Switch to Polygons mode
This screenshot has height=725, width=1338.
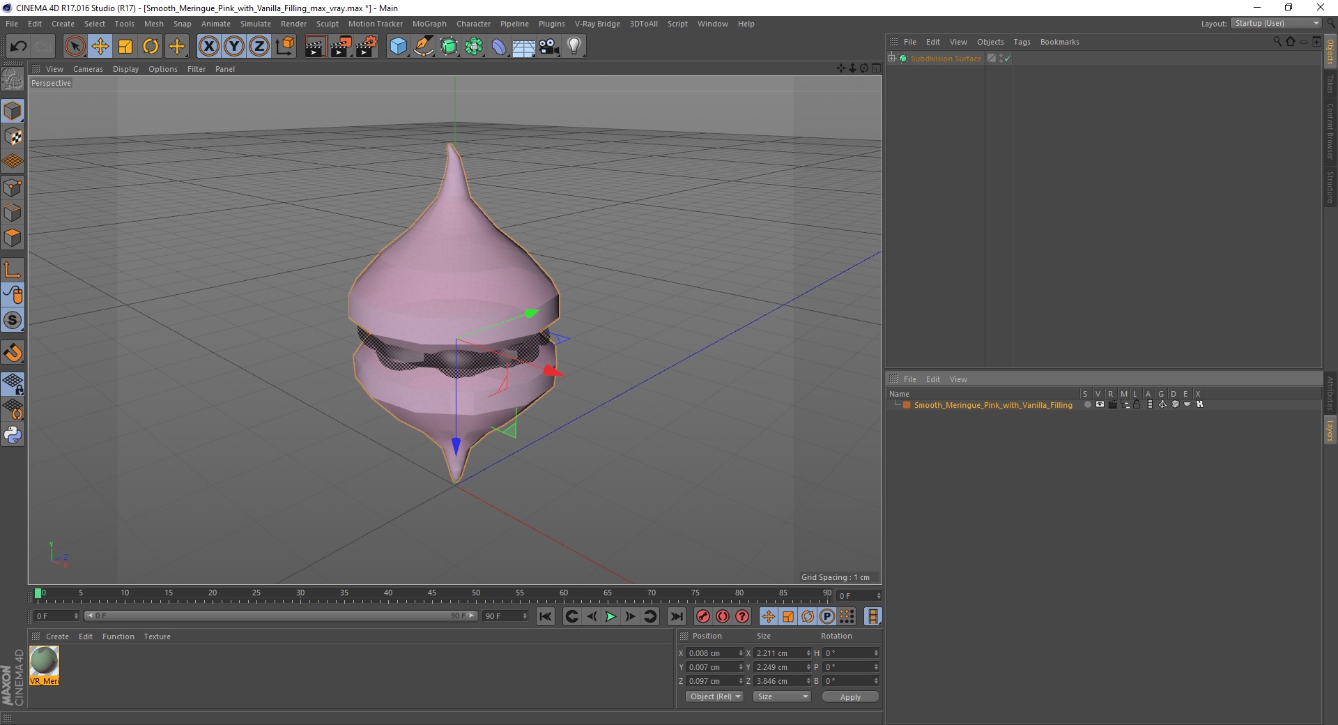(13, 238)
